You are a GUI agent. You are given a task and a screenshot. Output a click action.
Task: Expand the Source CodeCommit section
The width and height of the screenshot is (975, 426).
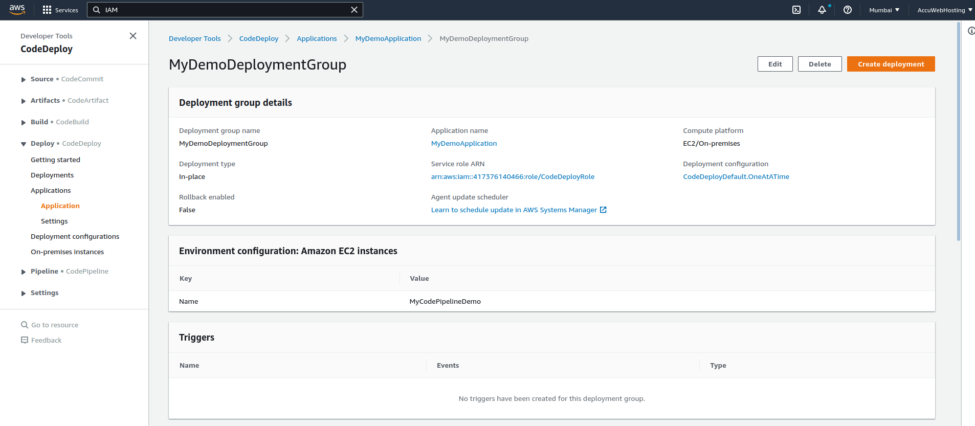coord(24,79)
